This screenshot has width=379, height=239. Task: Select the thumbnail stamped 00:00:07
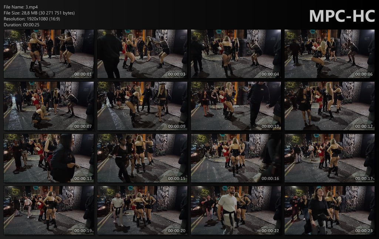48,106
